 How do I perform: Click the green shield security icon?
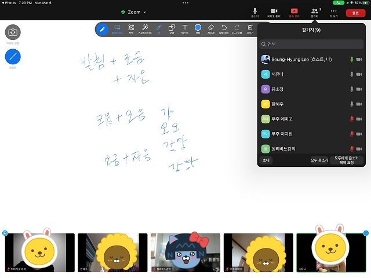tap(123, 12)
